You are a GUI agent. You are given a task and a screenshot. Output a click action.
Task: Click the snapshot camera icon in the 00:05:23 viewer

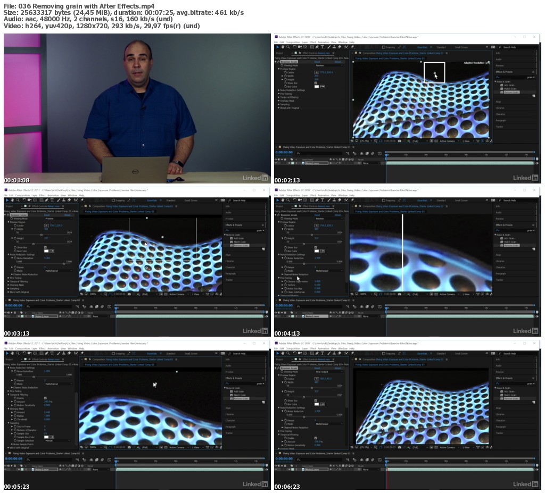coord(129,447)
